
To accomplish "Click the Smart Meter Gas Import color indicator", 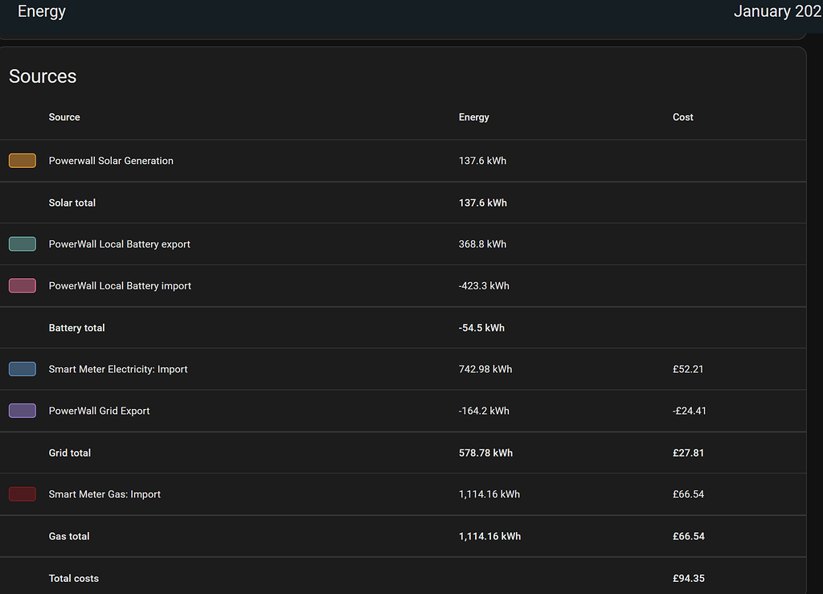I will point(22,494).
